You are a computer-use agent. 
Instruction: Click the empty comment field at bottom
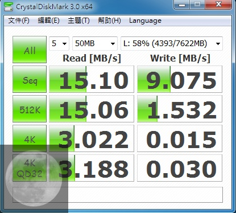click(x=118, y=195)
